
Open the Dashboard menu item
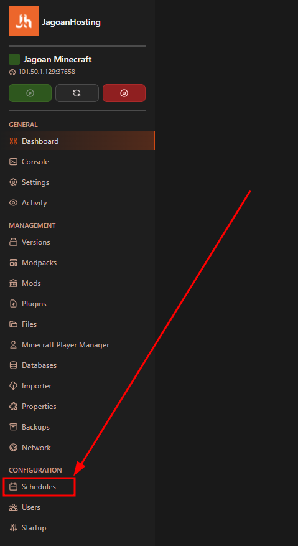pyautogui.click(x=77, y=141)
